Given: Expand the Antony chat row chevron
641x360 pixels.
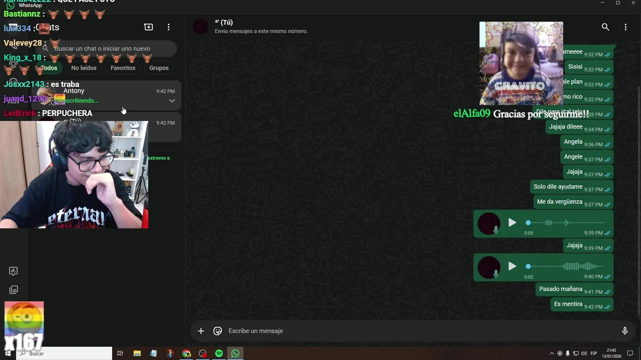Looking at the screenshot, I should coord(172,100).
